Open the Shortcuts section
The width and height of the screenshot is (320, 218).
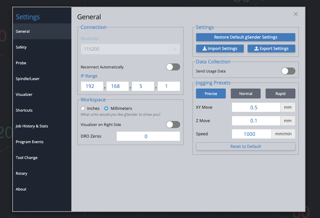click(24, 110)
